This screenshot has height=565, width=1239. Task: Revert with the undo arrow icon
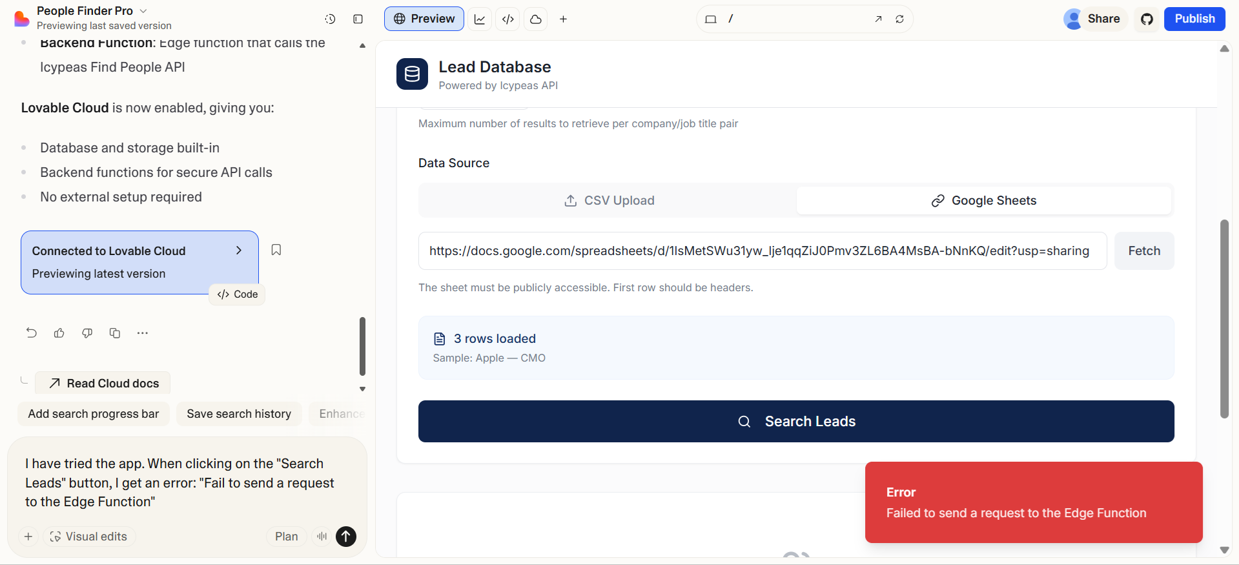tap(32, 333)
